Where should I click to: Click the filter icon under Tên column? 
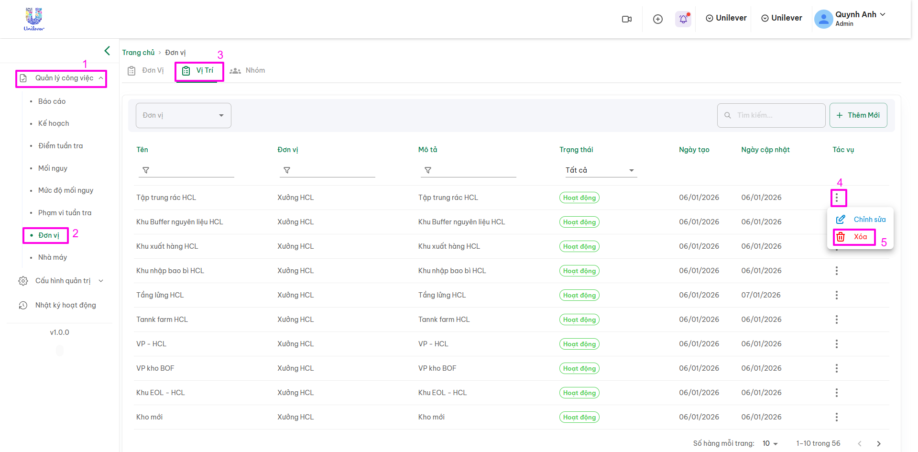tap(146, 170)
